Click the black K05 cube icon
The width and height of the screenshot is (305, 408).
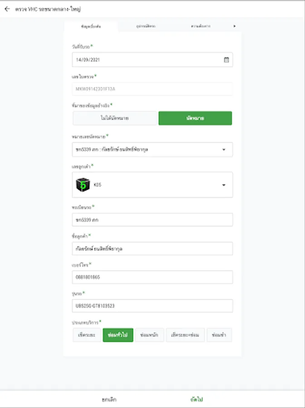pos(82,185)
